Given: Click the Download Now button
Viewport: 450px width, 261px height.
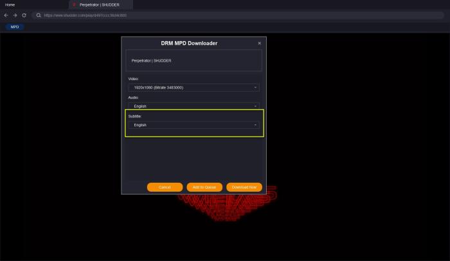Looking at the screenshot, I should point(244,187).
